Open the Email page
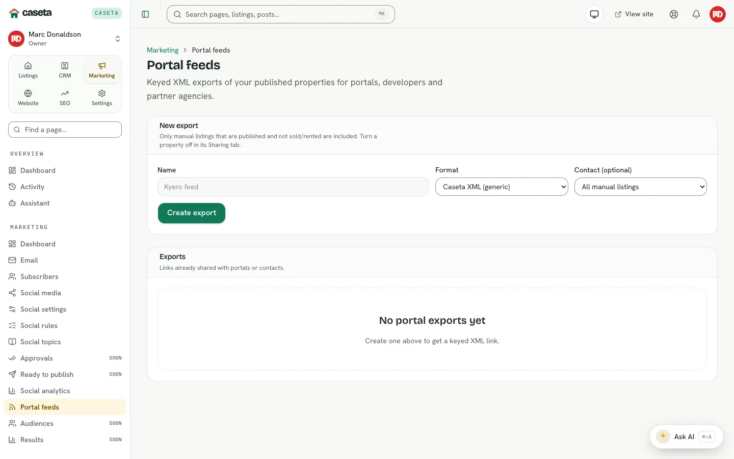This screenshot has height=459, width=734. coord(65,260)
